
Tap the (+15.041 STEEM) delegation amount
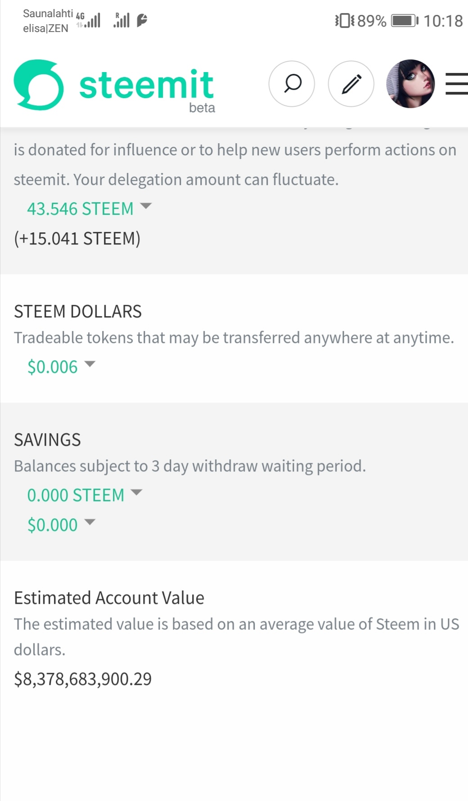pos(77,239)
